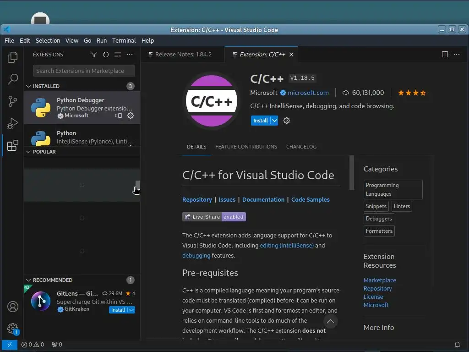469x352 pixels.
Task: Collapse the INSTALLED section
Action: [x=28, y=86]
